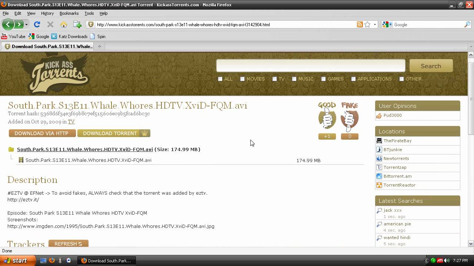Go to the Firefox home page

64,25
